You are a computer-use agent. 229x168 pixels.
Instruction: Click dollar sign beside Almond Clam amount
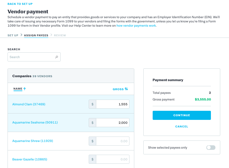point(92,104)
